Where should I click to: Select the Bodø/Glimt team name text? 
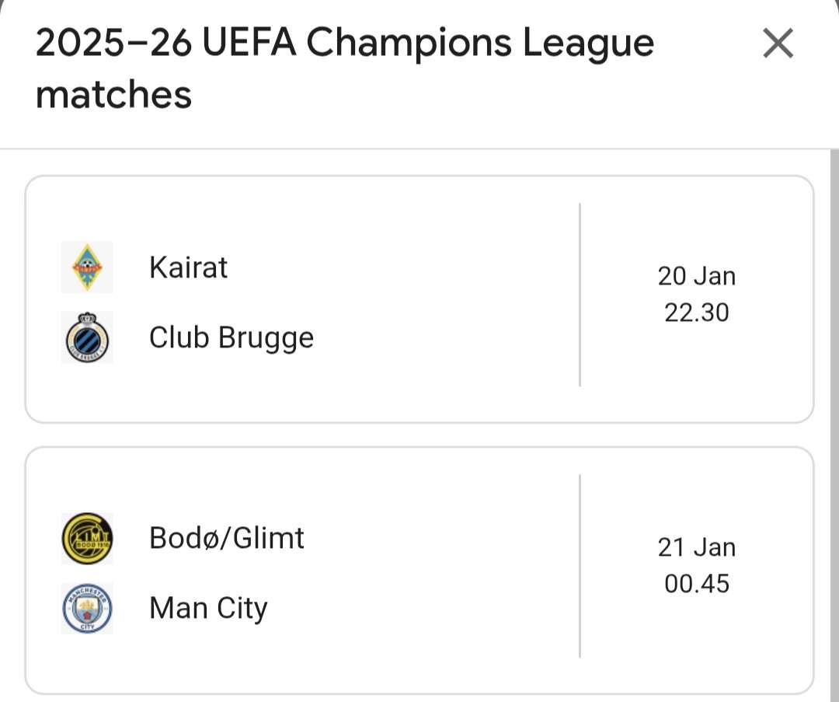(x=226, y=537)
